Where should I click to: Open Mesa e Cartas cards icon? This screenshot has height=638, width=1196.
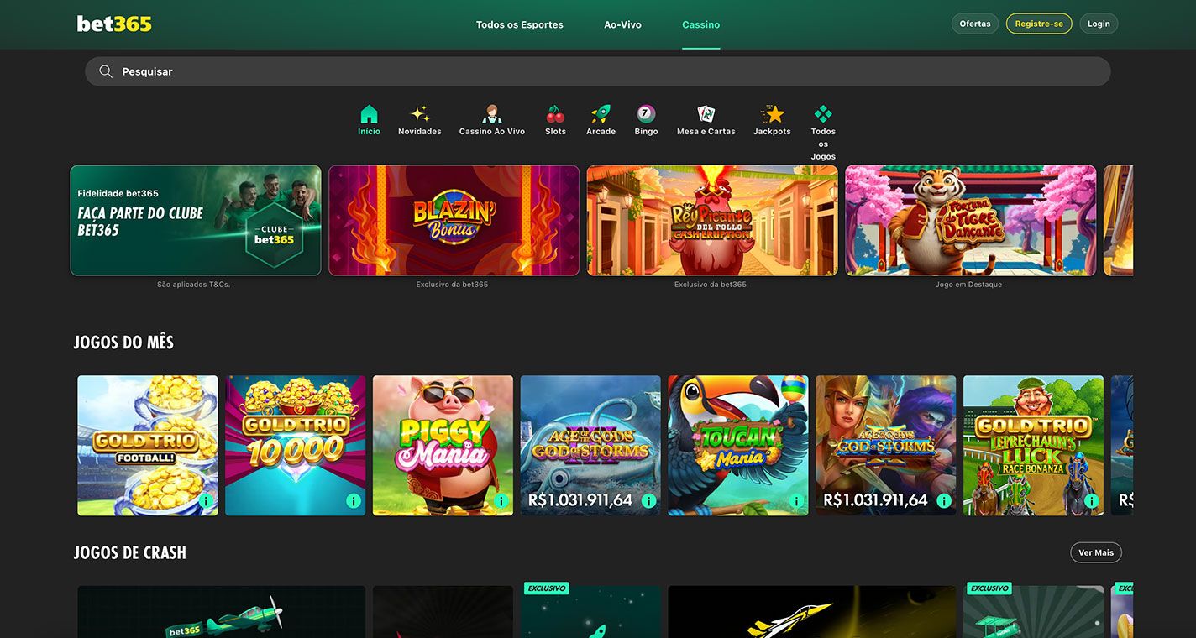click(x=706, y=115)
